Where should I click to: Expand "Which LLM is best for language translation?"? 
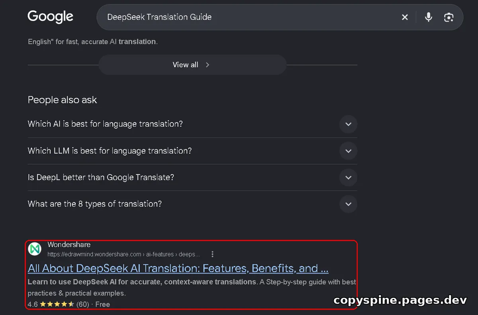tap(192, 151)
